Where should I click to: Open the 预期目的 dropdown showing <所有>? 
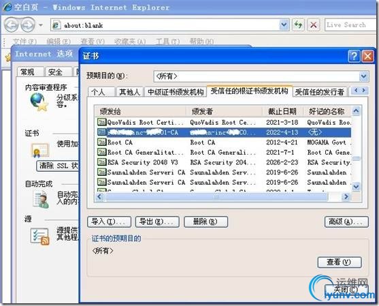261,76
